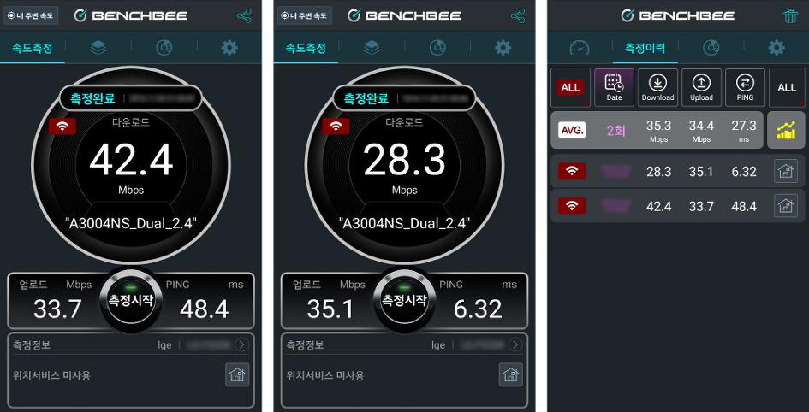Screen dimensions: 809x412
Task: Expand 측정정보 chevron on the 42.4 Mbps screen
Action: pyautogui.click(x=242, y=344)
